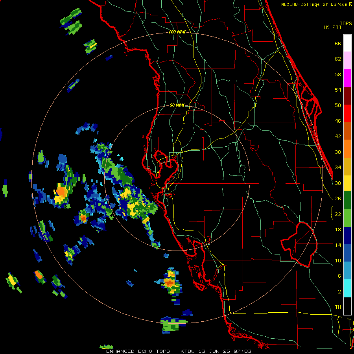Click the 50 NMI range ring label
This screenshot has height=354, width=354.
coord(177,105)
